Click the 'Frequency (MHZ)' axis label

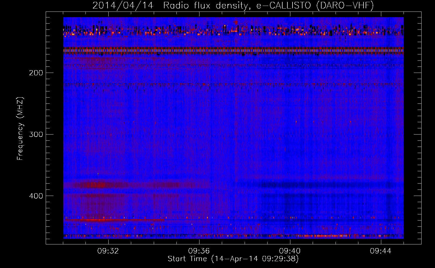(20, 129)
